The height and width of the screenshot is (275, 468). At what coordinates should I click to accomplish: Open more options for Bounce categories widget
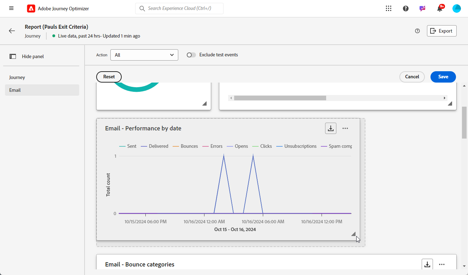tap(442, 264)
